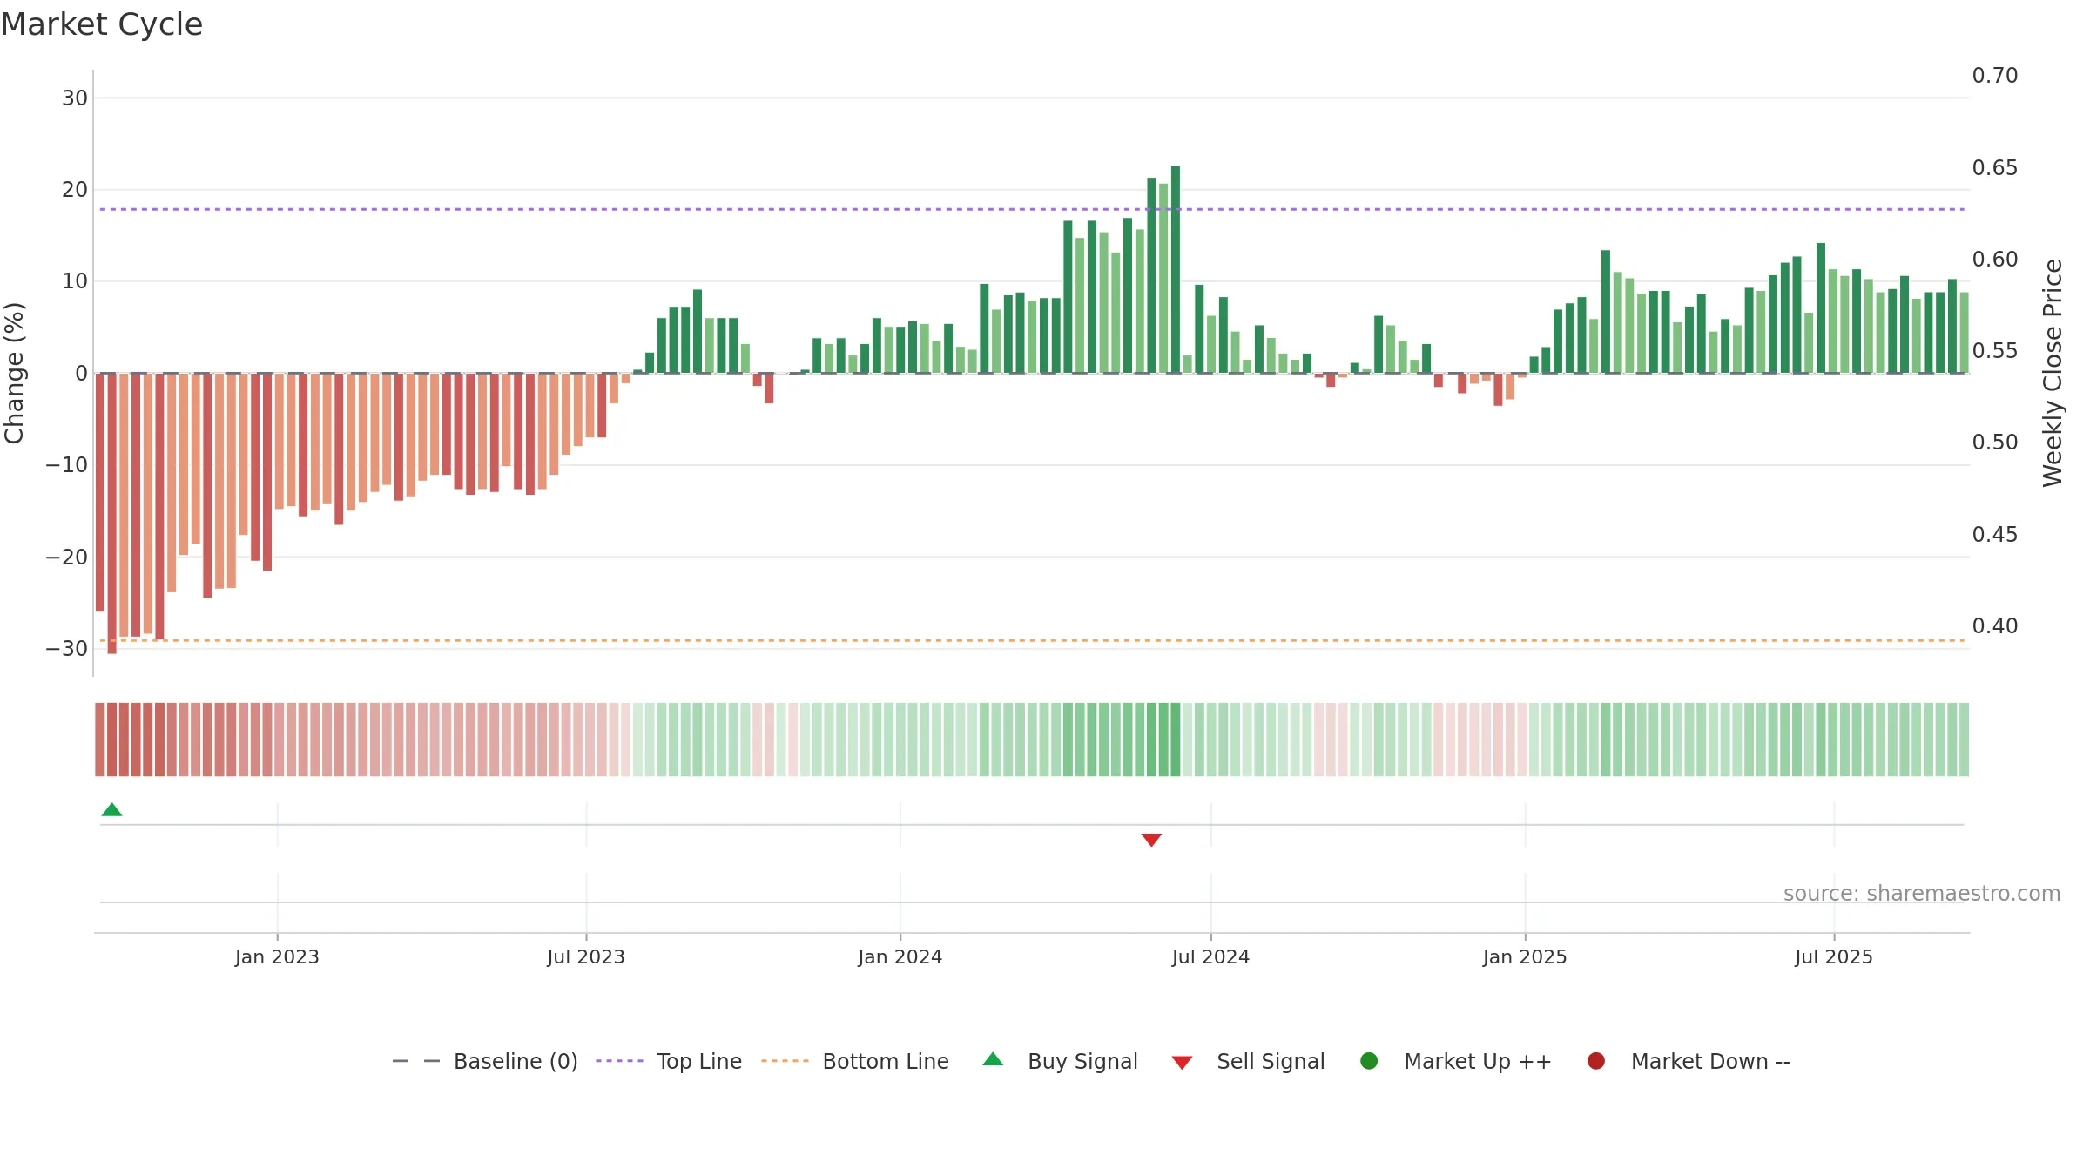
Task: Click the green Buy Signal triangle marker on the chart
Action: click(111, 809)
